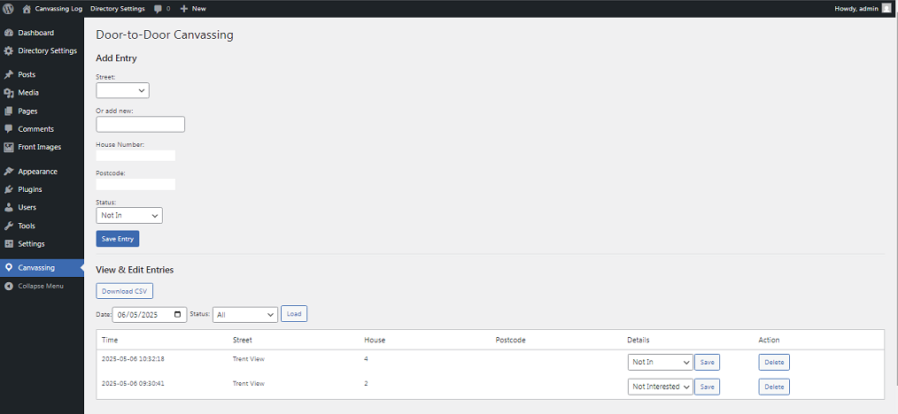Expand the Status filter dropdown set to All

245,314
